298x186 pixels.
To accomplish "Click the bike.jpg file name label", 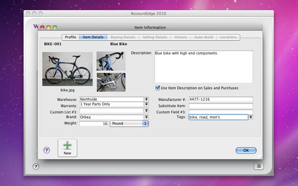I will point(68,90).
